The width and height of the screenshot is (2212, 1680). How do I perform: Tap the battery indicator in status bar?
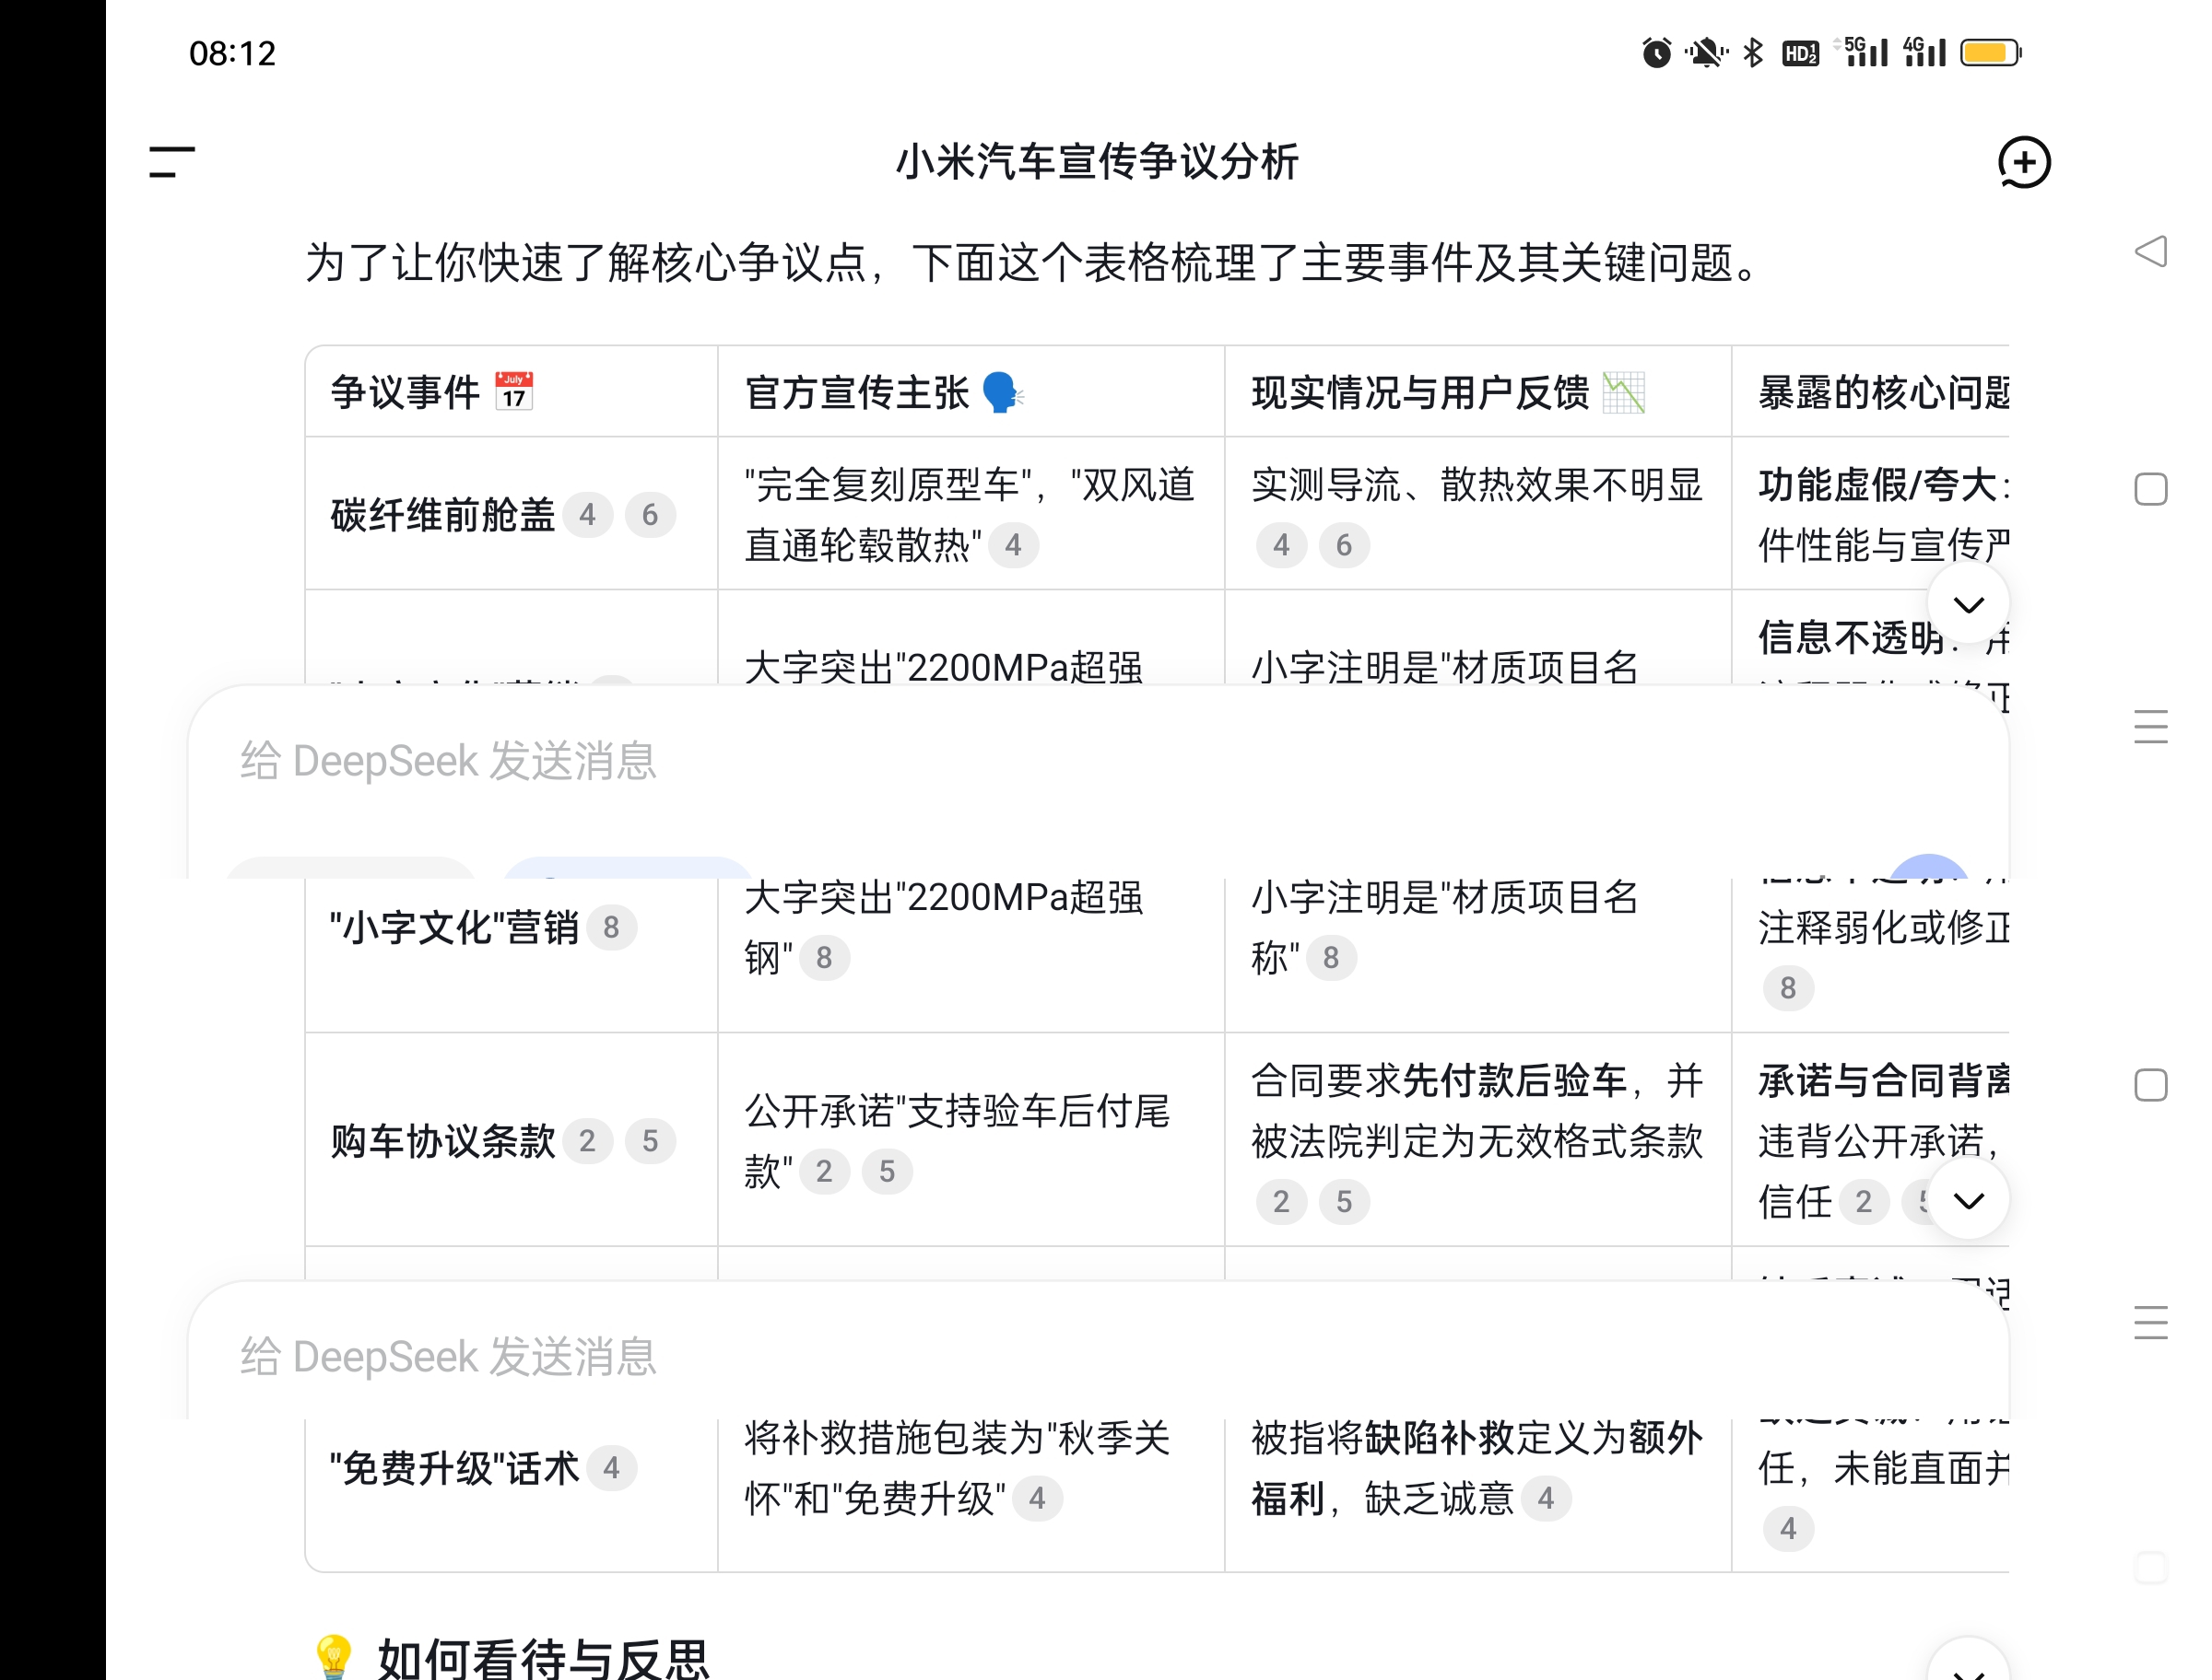pos(1990,52)
